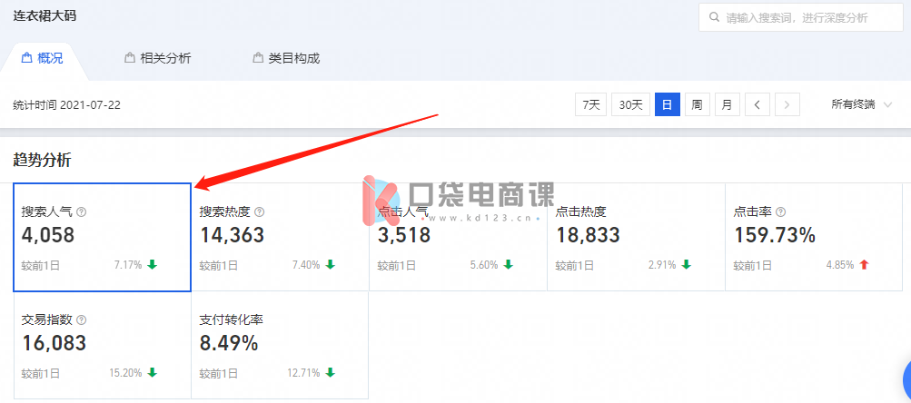The width and height of the screenshot is (911, 403).
Task: Click the bag icon on 类目构成 tab
Action: 257,58
